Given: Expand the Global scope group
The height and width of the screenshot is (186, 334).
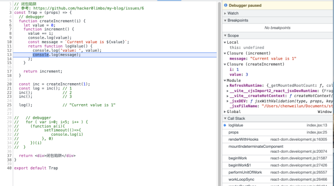Looking at the screenshot, I should point(225,112).
